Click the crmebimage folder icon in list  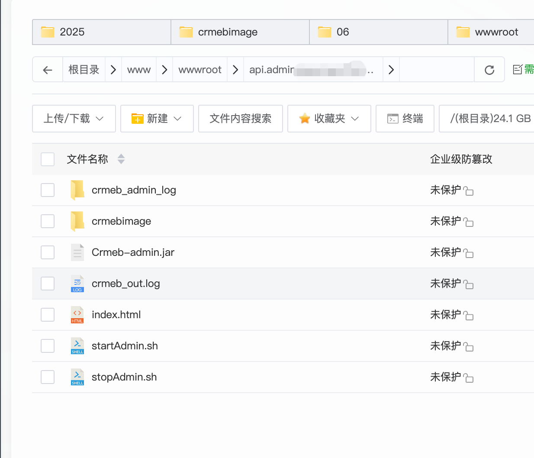[77, 221]
